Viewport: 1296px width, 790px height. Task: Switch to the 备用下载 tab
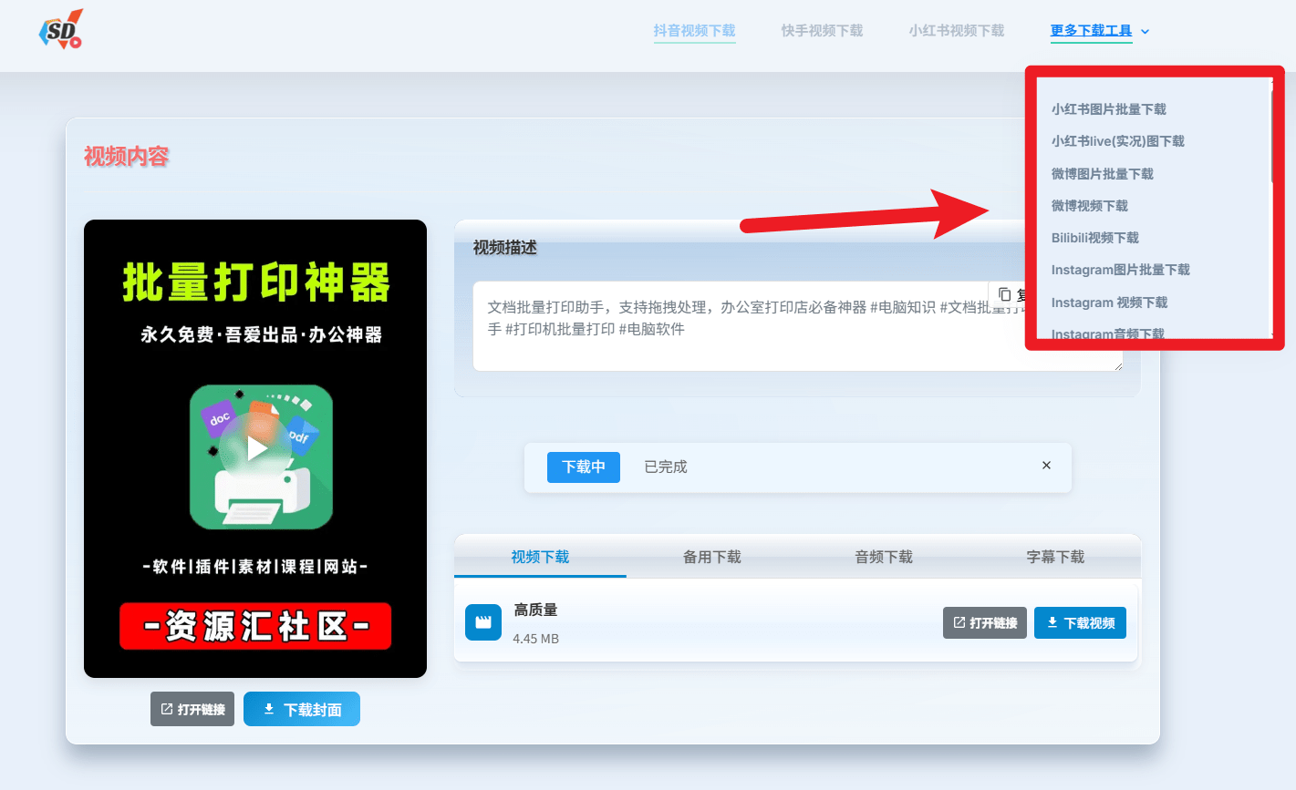(x=711, y=557)
